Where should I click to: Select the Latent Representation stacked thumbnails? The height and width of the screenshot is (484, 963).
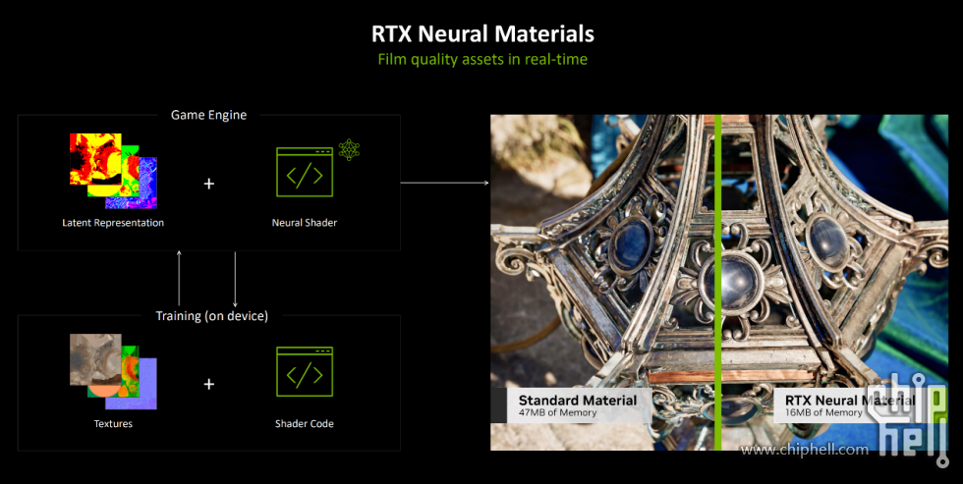coord(113,171)
